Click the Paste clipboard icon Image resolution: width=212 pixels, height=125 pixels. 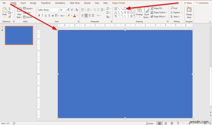coord(5,10)
